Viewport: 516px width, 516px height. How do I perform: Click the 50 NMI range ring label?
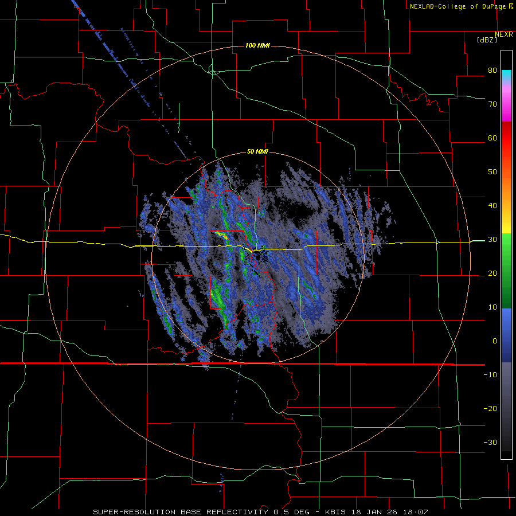[257, 152]
